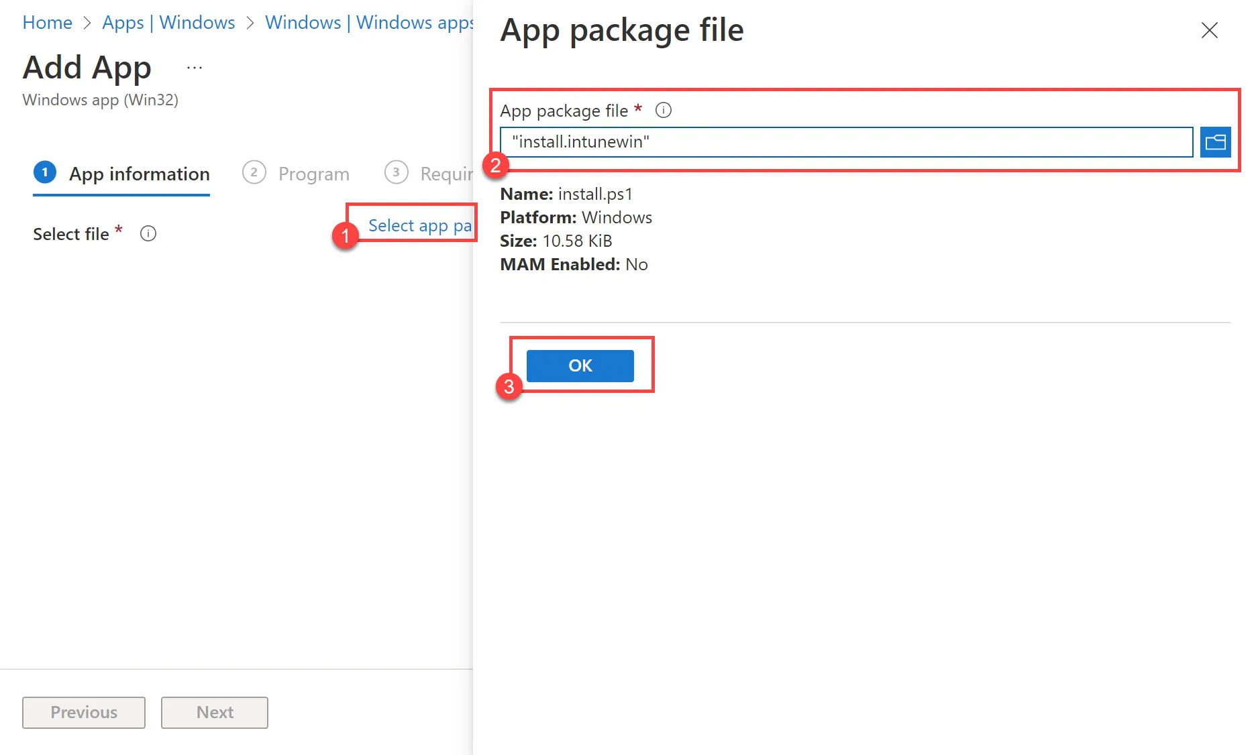The image size is (1258, 755).
Task: Switch to the Program step tab
Action: 296,174
